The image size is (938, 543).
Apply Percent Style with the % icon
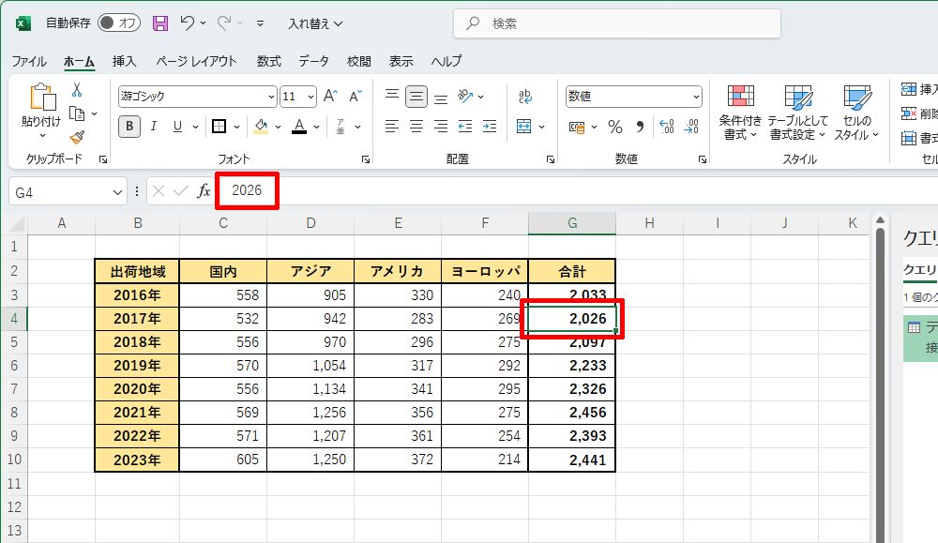(x=615, y=127)
